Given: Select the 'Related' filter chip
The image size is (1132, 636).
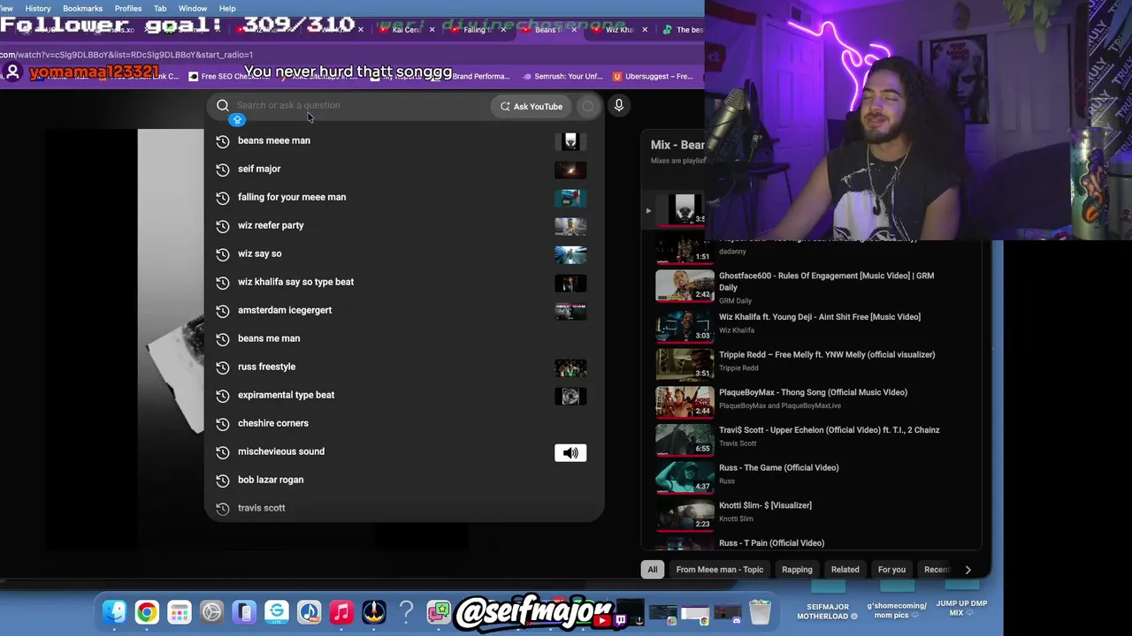Looking at the screenshot, I should (845, 570).
